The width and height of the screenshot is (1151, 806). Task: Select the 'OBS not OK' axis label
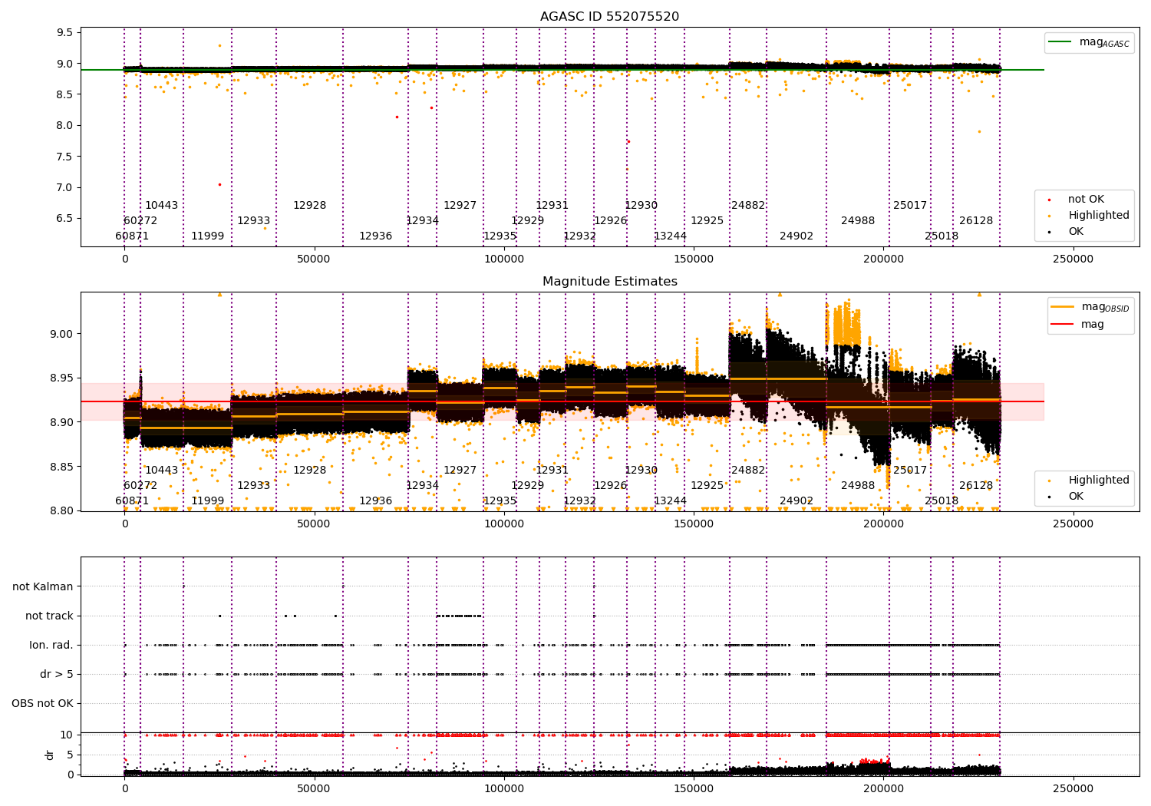[x=43, y=703]
